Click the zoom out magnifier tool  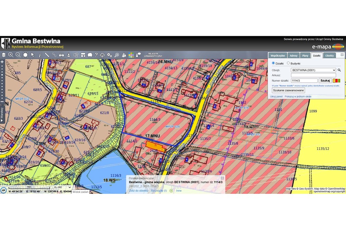(x=18, y=55)
